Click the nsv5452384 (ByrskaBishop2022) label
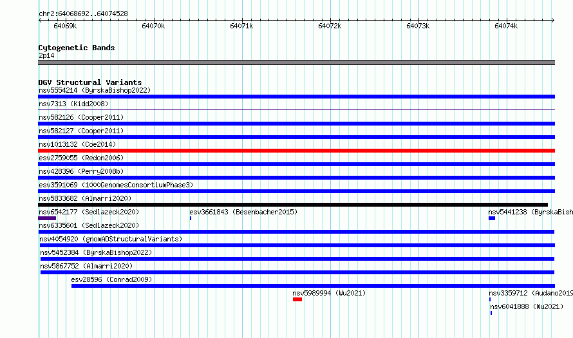Screen dimensions: 573x338 pyautogui.click(x=96, y=252)
